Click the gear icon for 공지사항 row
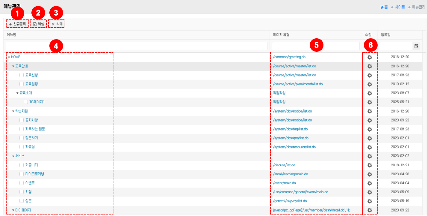This screenshot has width=427, height=216. point(370,120)
